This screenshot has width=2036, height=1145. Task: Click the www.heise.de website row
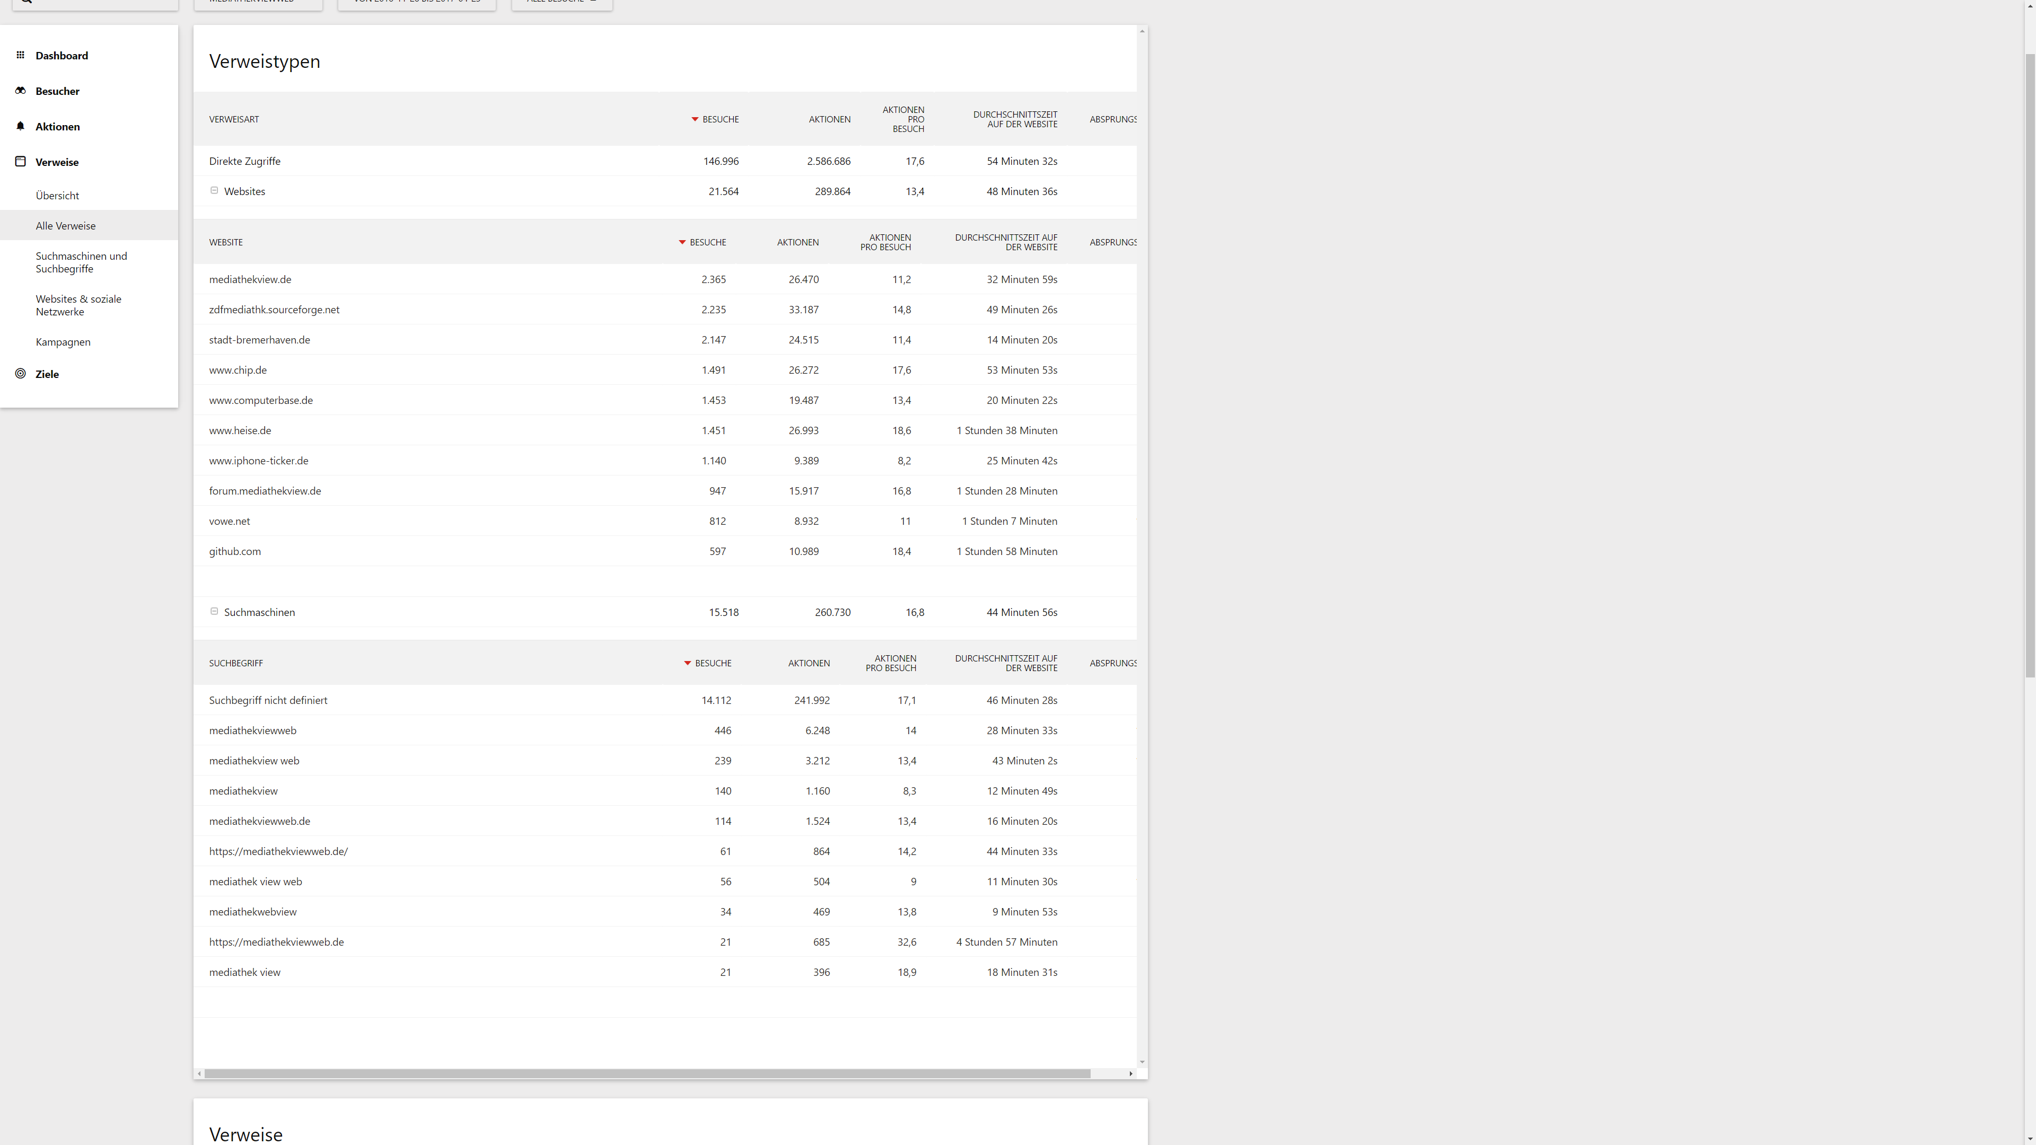point(240,430)
